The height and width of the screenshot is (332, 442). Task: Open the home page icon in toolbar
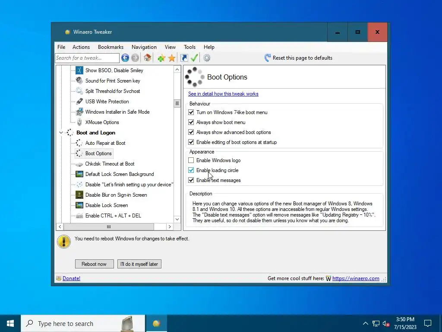click(x=147, y=58)
